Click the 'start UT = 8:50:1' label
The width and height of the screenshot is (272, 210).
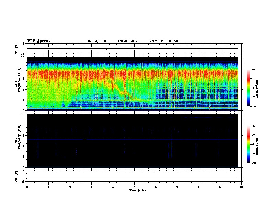(166, 41)
